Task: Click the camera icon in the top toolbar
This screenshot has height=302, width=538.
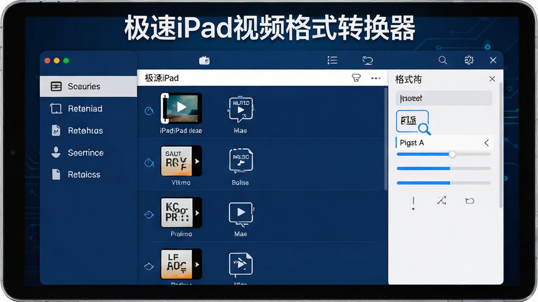Action: click(x=204, y=61)
